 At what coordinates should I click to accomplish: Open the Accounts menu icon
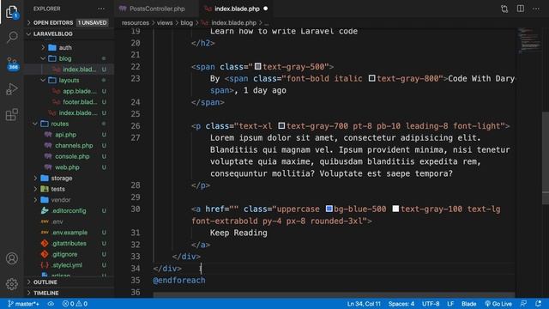pyautogui.click(x=12, y=258)
